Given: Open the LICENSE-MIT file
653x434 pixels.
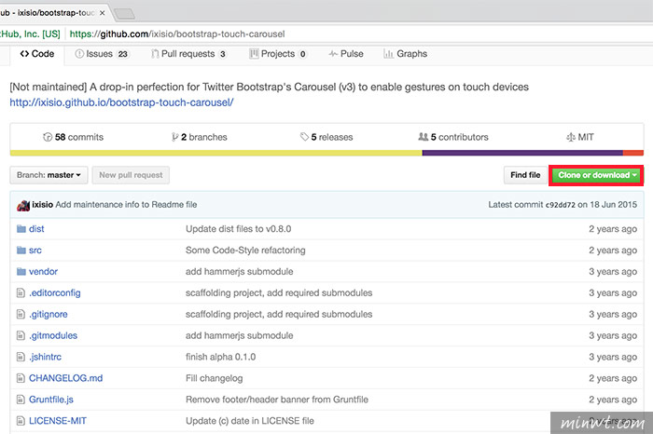Looking at the screenshot, I should (x=58, y=421).
